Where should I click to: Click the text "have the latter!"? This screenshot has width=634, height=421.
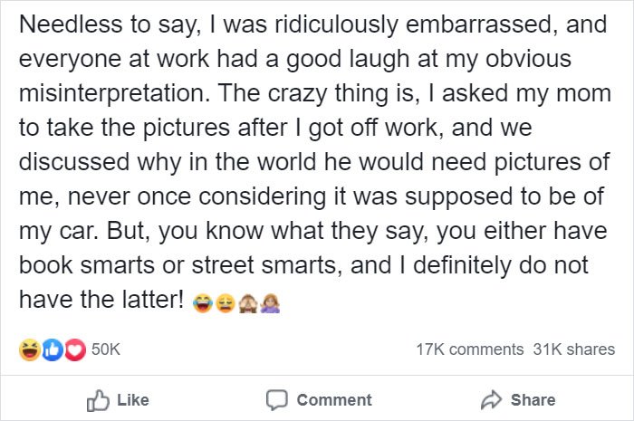pos(101,300)
